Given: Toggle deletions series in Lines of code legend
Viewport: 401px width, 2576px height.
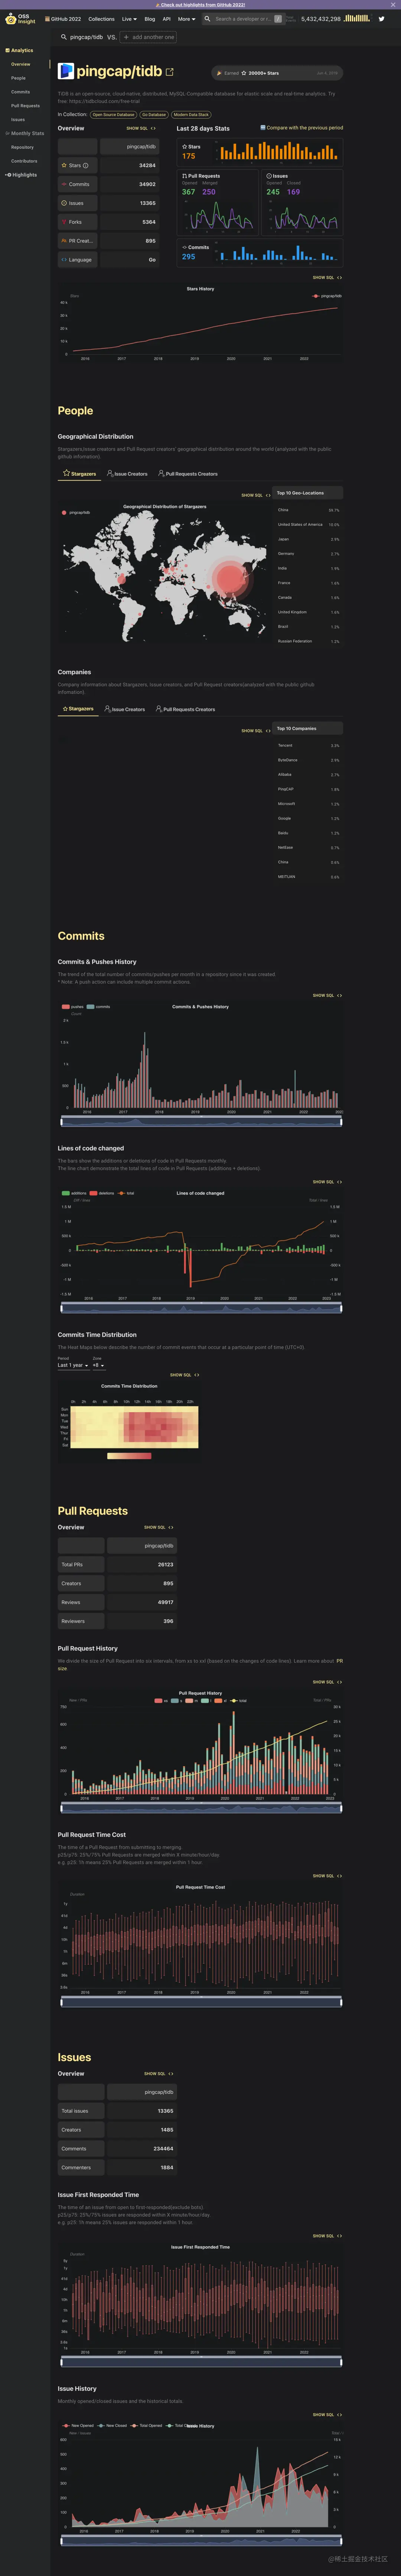Looking at the screenshot, I should click(x=102, y=1193).
